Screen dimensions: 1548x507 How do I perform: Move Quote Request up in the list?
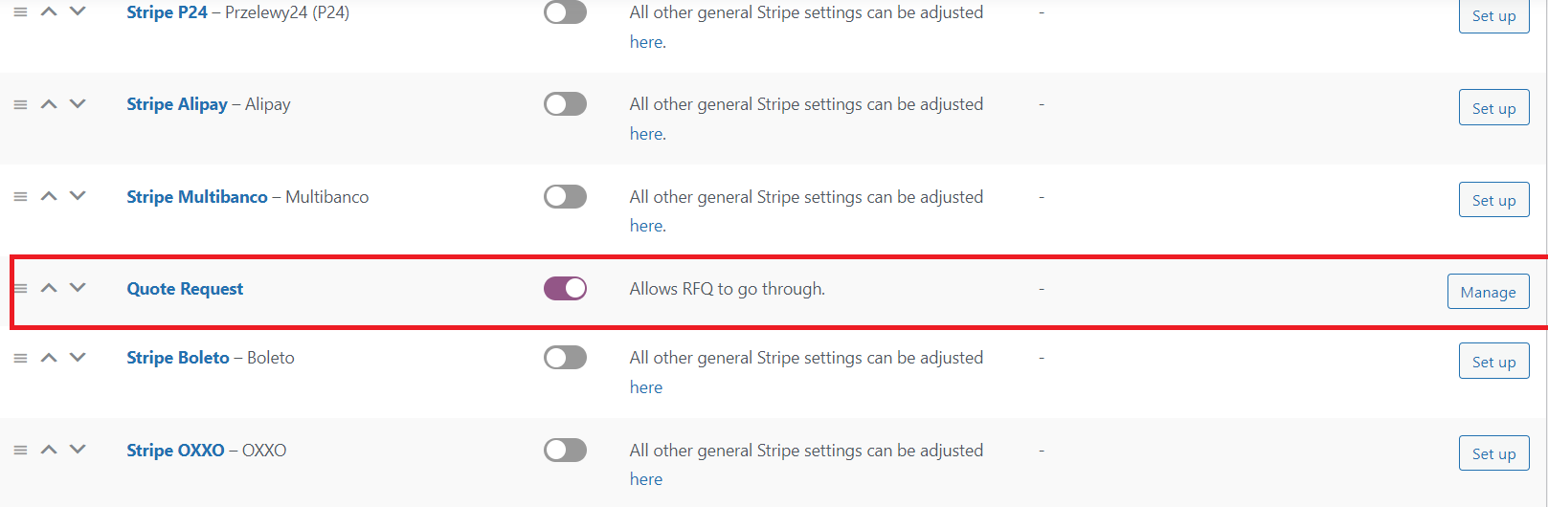tap(49, 288)
